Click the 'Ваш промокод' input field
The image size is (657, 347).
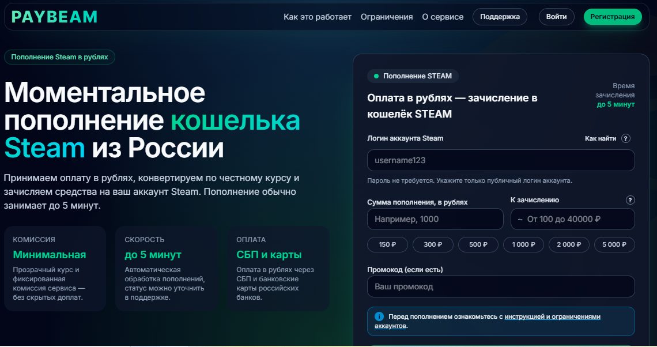501,286
